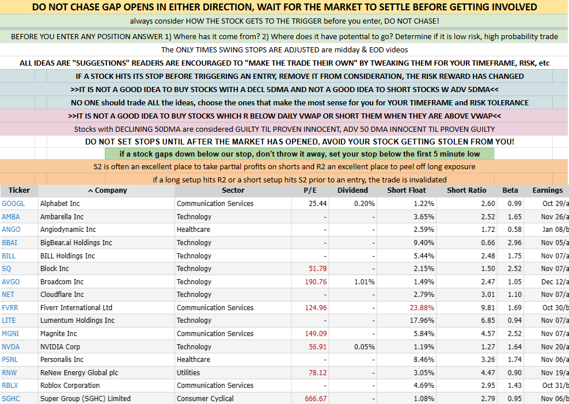Open the GOOGL ticker link
The image size is (569, 404).
click(13, 203)
